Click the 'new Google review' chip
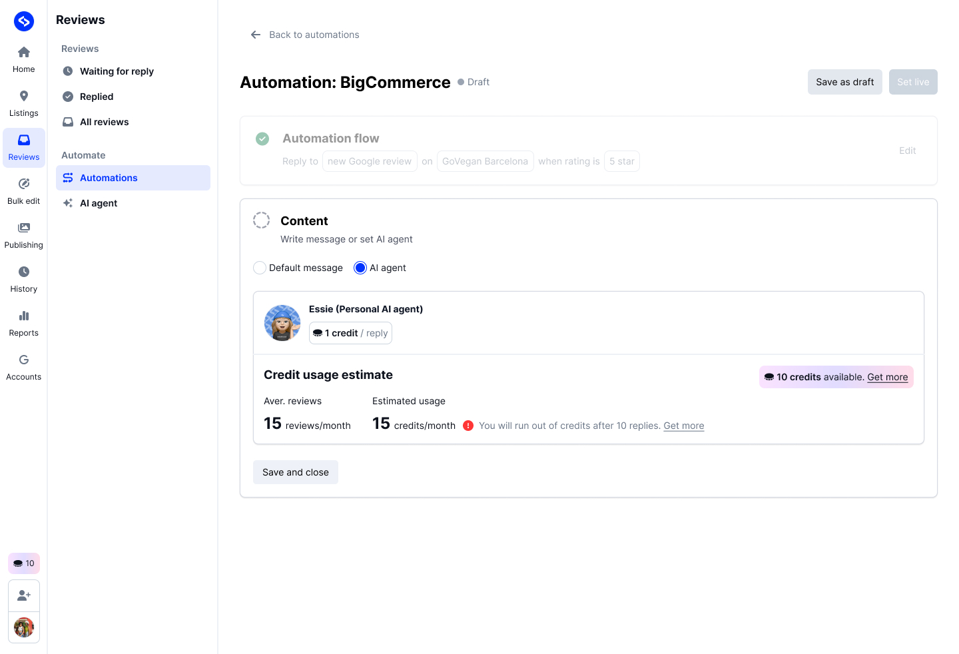This screenshot has width=959, height=654. coord(370,161)
